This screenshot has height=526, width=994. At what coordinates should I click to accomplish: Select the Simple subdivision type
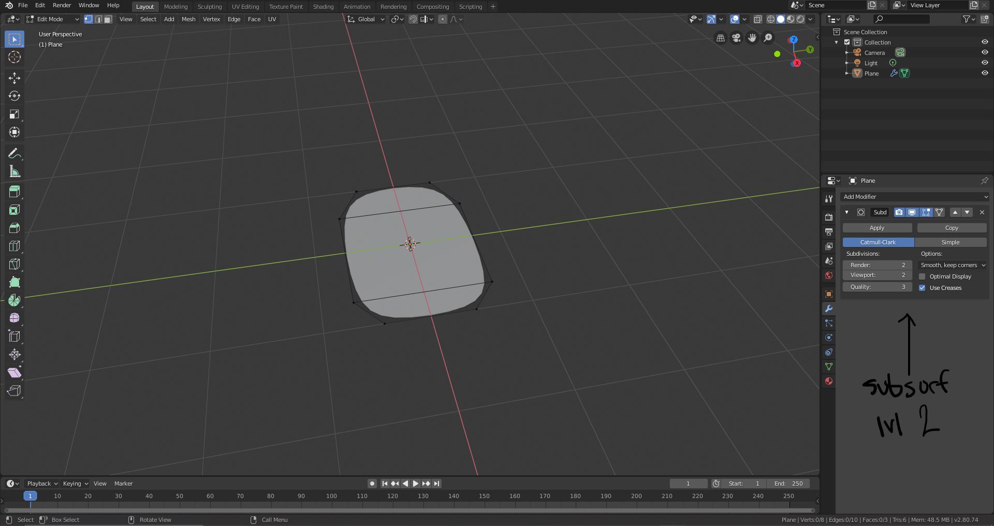(951, 242)
